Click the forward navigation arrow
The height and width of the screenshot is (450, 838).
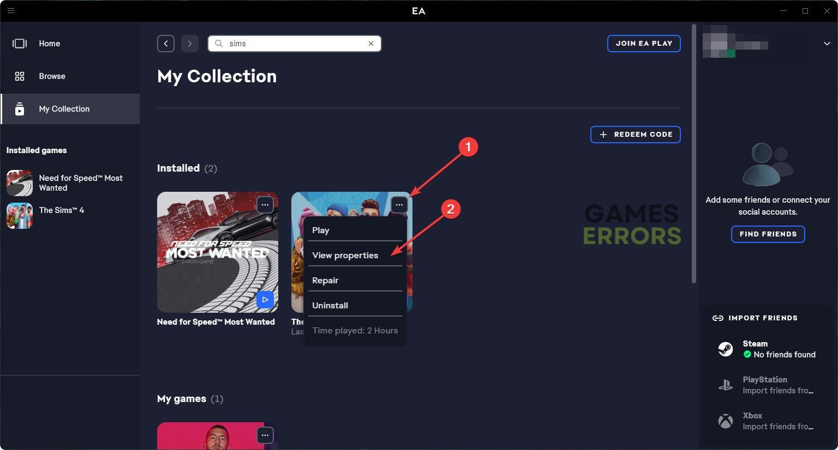click(x=190, y=44)
